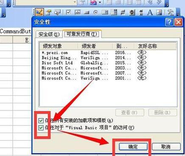Toggle 信任所有安装的加载项和模板(A) checkbox

41,121
